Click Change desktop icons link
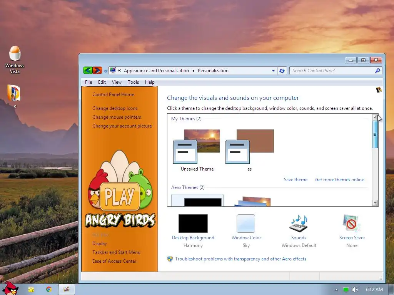Image resolution: width=394 pixels, height=295 pixels. coord(115,108)
